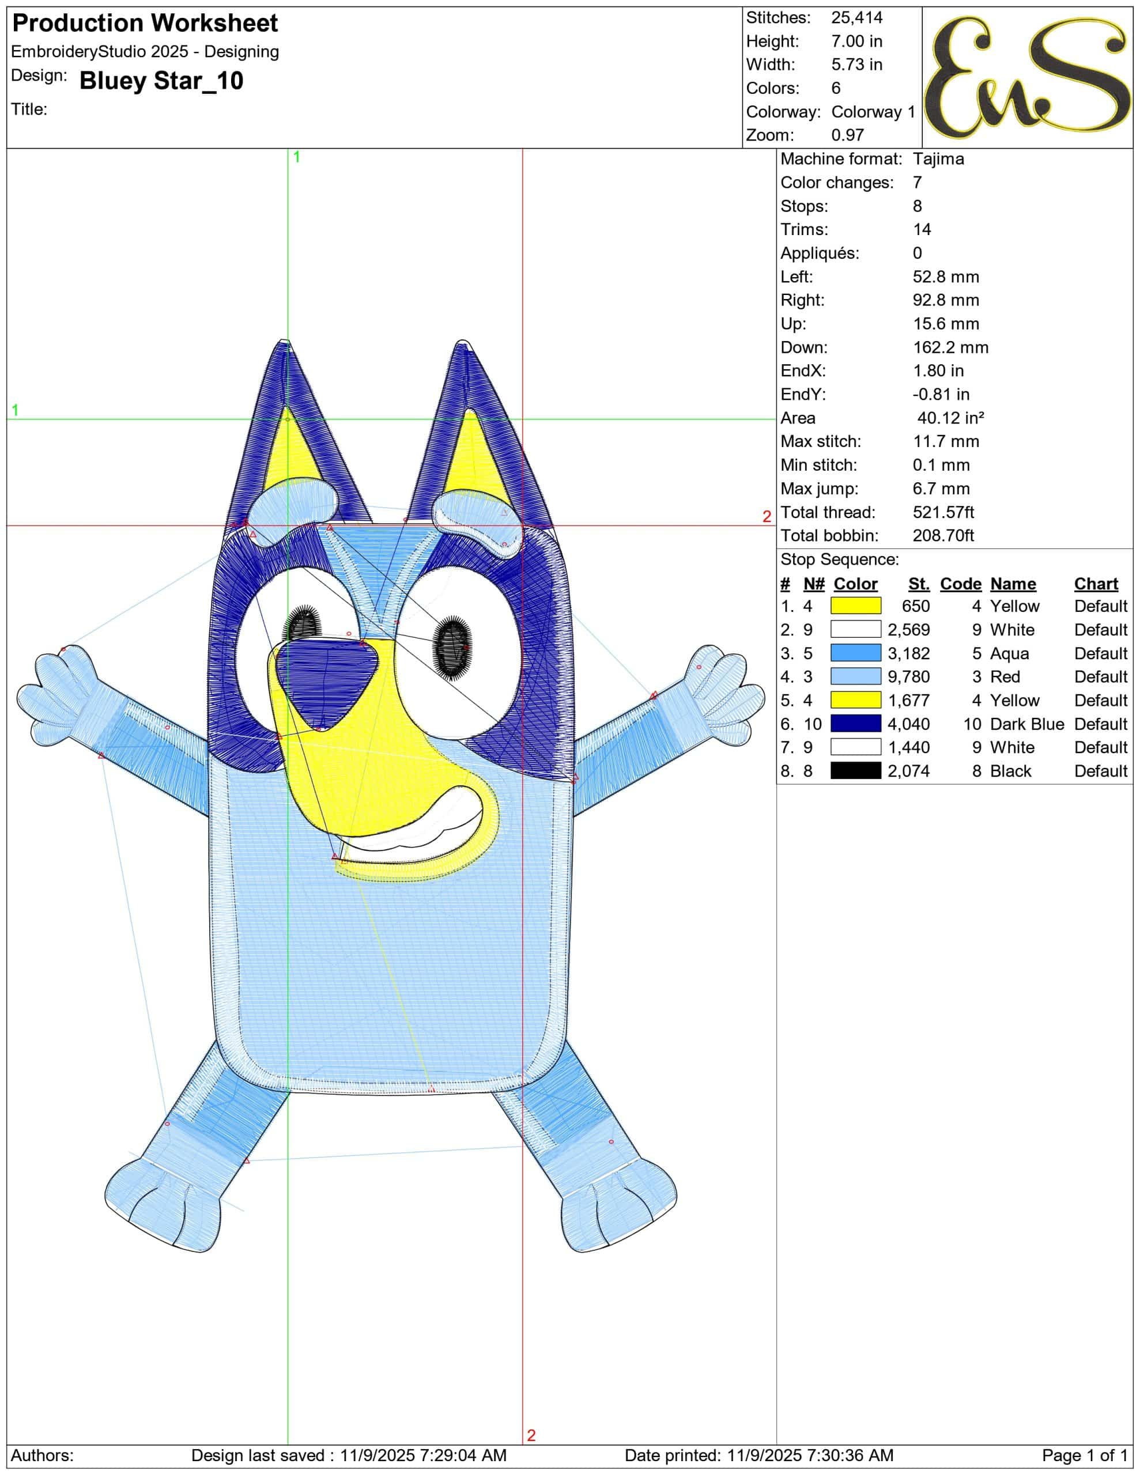Click the 'Production Worksheet' heading
Screen dimensions: 1140x1475
pos(145,24)
